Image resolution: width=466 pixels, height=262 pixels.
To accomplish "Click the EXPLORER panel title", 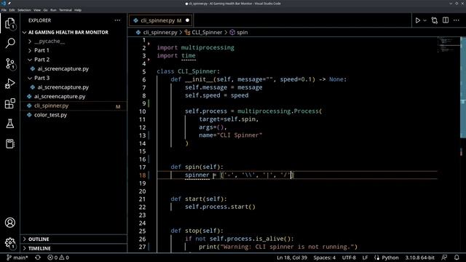I will click(40, 20).
